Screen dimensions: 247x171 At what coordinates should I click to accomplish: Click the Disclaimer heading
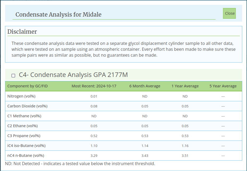pyautogui.click(x=22, y=32)
